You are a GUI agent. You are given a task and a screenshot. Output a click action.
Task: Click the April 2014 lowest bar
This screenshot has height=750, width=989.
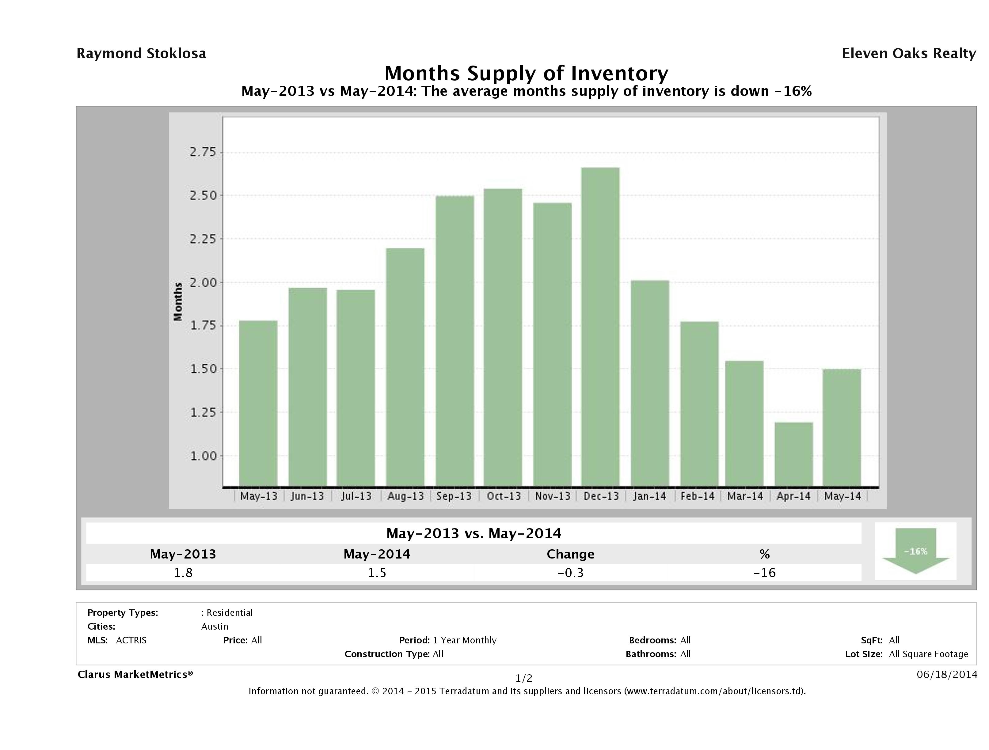(793, 454)
